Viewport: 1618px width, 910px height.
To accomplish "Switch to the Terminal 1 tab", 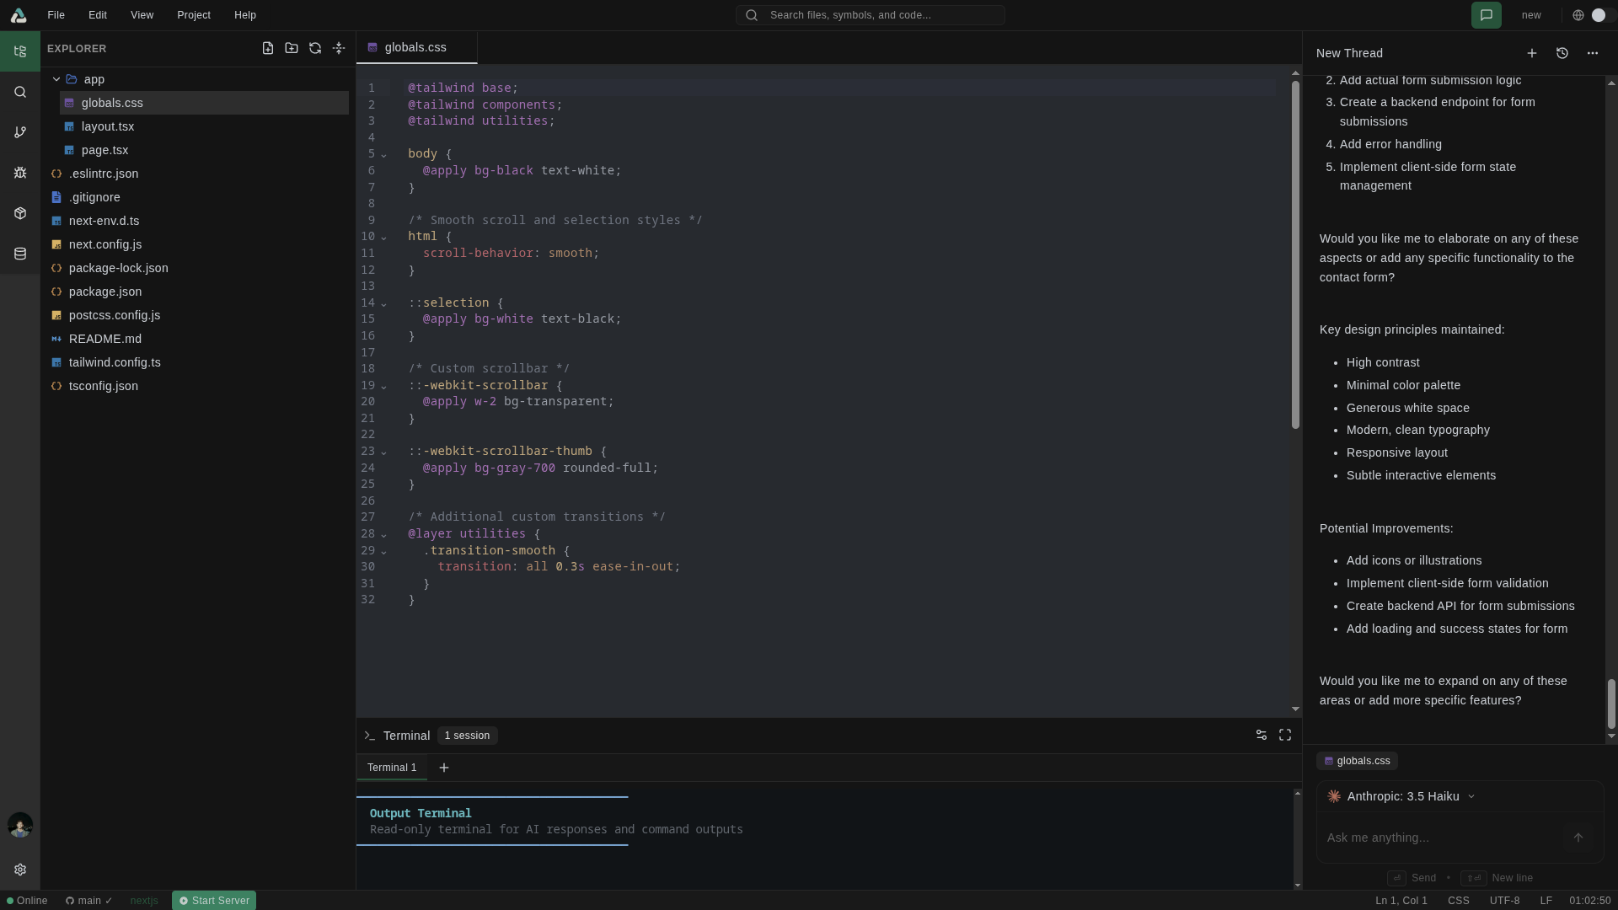I will tap(392, 768).
